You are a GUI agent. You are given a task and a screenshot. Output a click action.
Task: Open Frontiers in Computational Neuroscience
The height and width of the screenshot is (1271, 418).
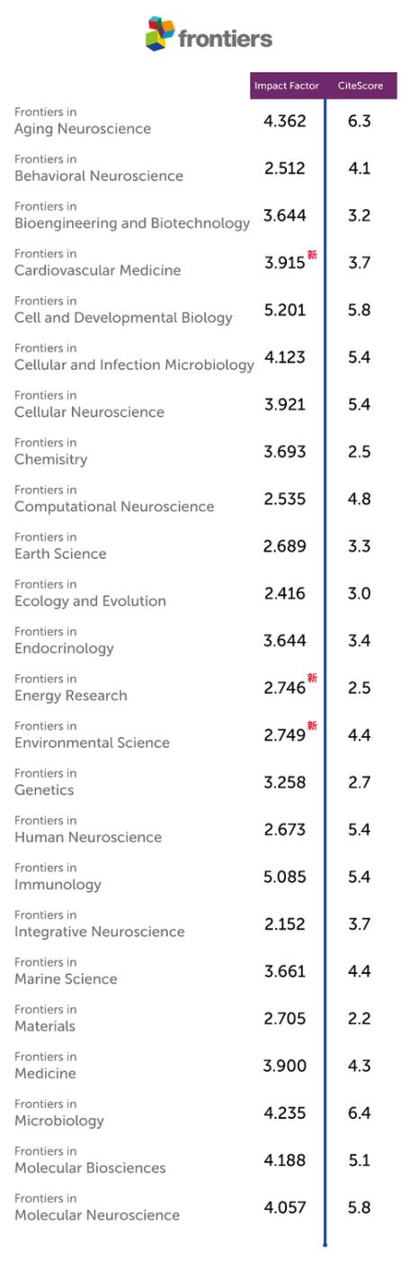pos(114,499)
